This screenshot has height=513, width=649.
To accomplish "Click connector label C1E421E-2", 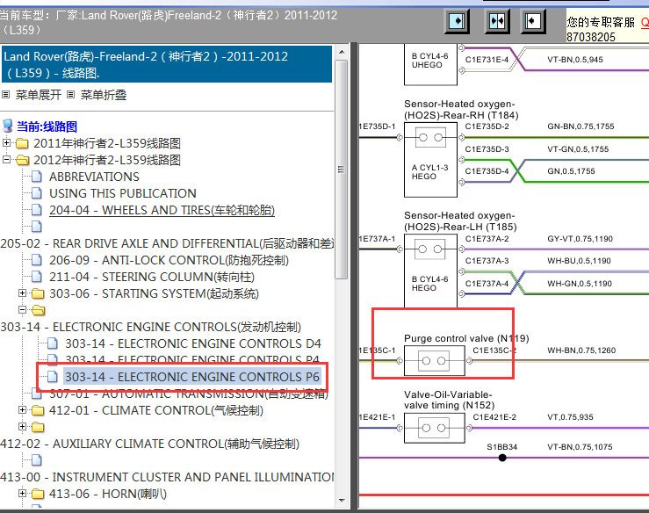I will [494, 417].
